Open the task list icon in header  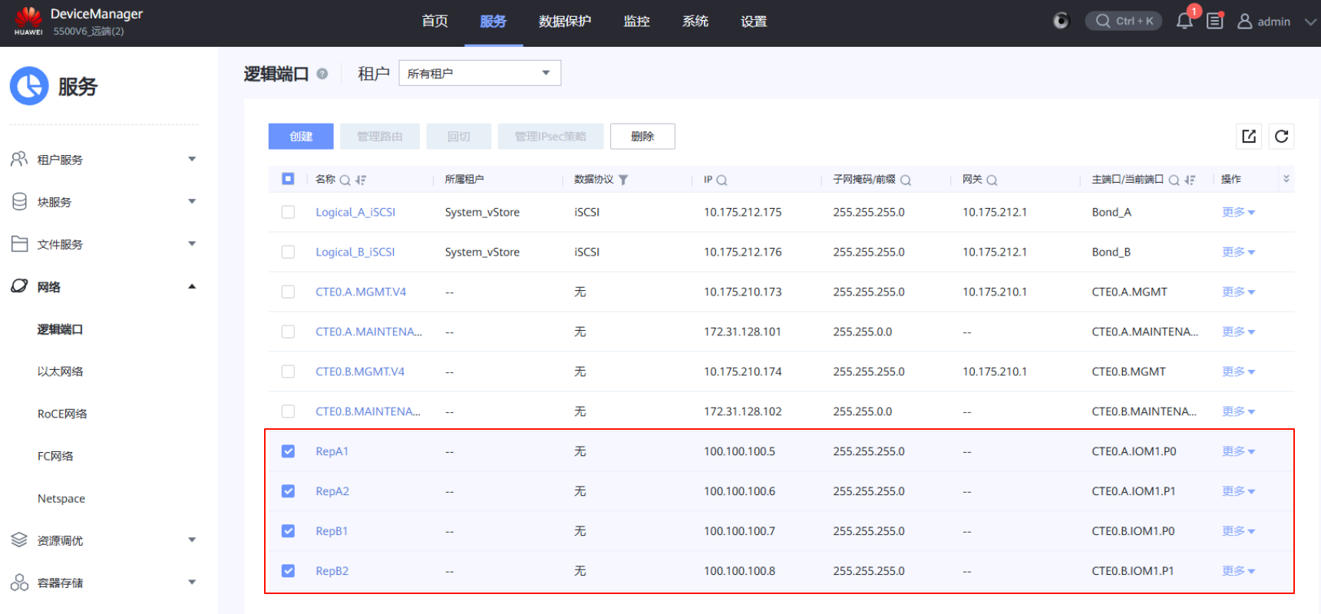(x=1214, y=21)
